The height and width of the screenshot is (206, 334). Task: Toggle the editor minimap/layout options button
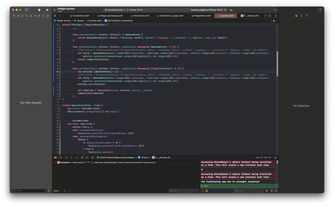point(271,16)
